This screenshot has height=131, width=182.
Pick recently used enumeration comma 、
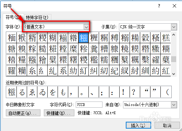coord(94,92)
